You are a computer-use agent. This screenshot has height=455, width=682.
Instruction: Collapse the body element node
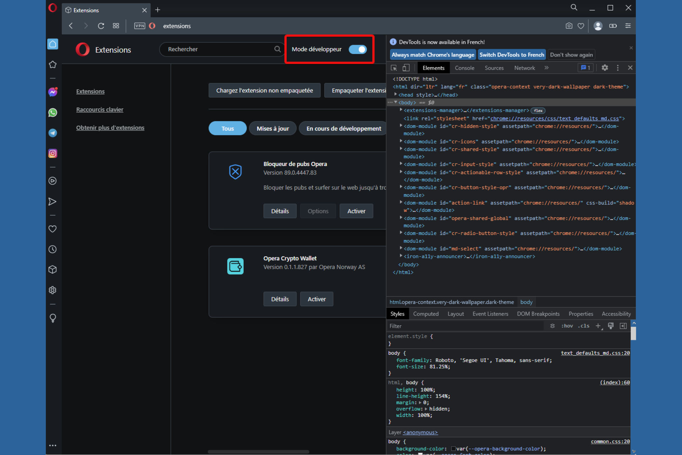pyautogui.click(x=395, y=102)
